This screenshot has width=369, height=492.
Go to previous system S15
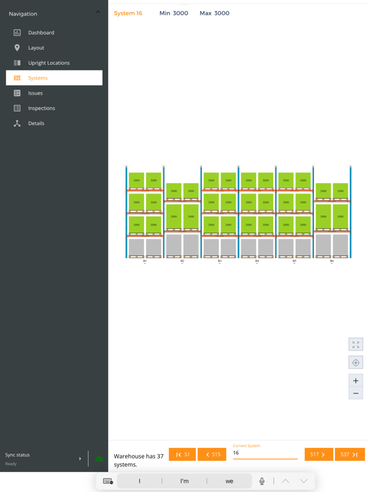point(212,454)
